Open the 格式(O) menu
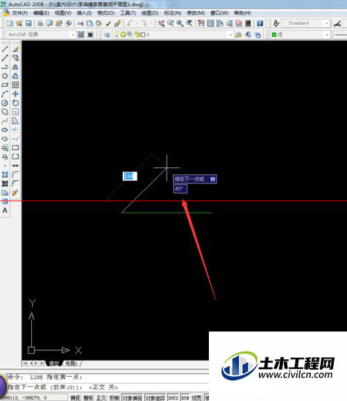 105,13
